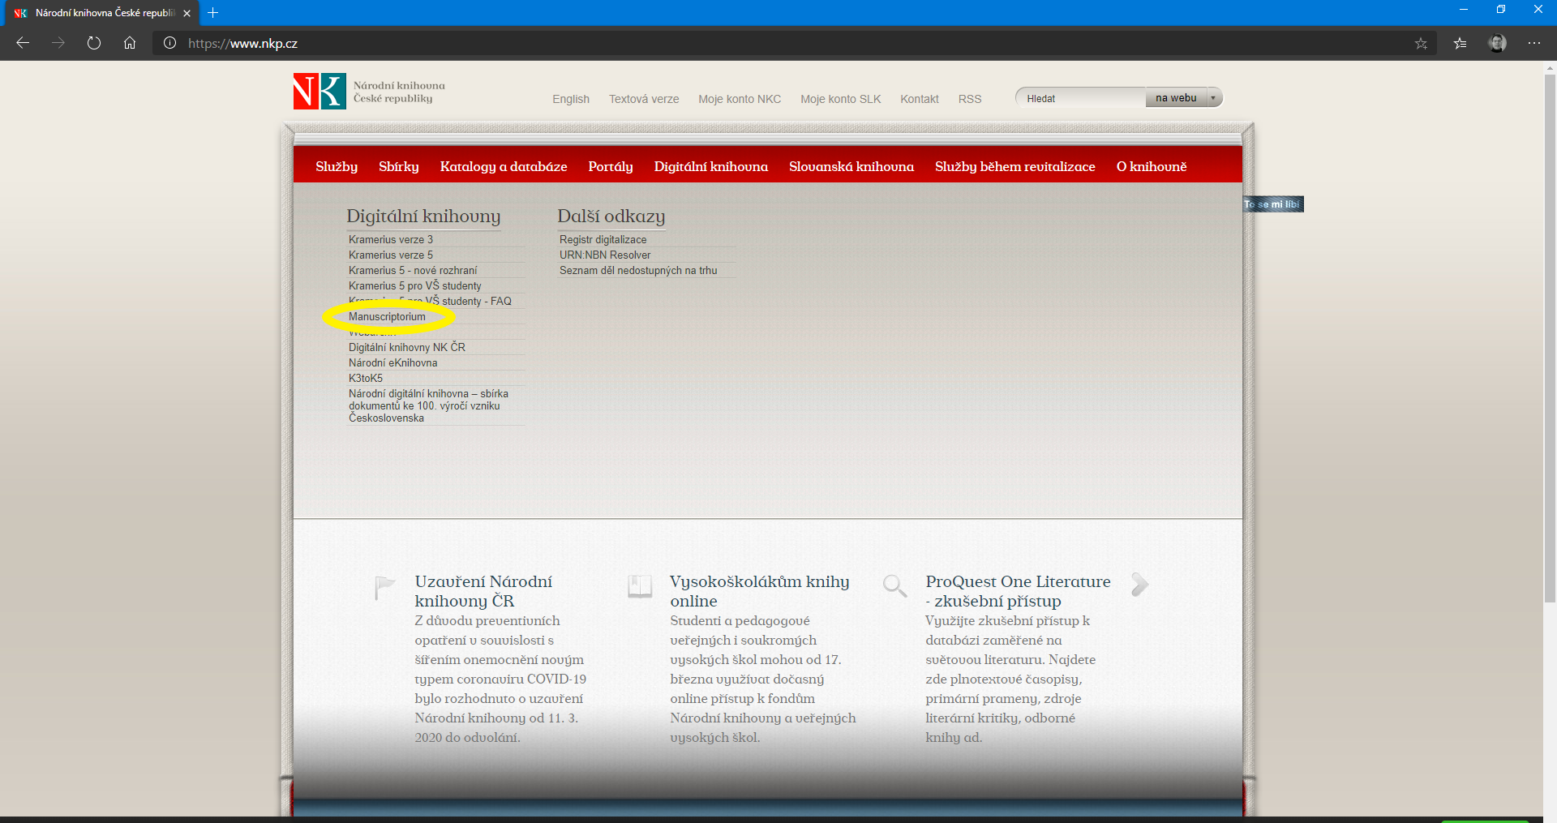Add page to favorites star icon
Viewport: 1557px width, 823px height.
pyautogui.click(x=1421, y=44)
